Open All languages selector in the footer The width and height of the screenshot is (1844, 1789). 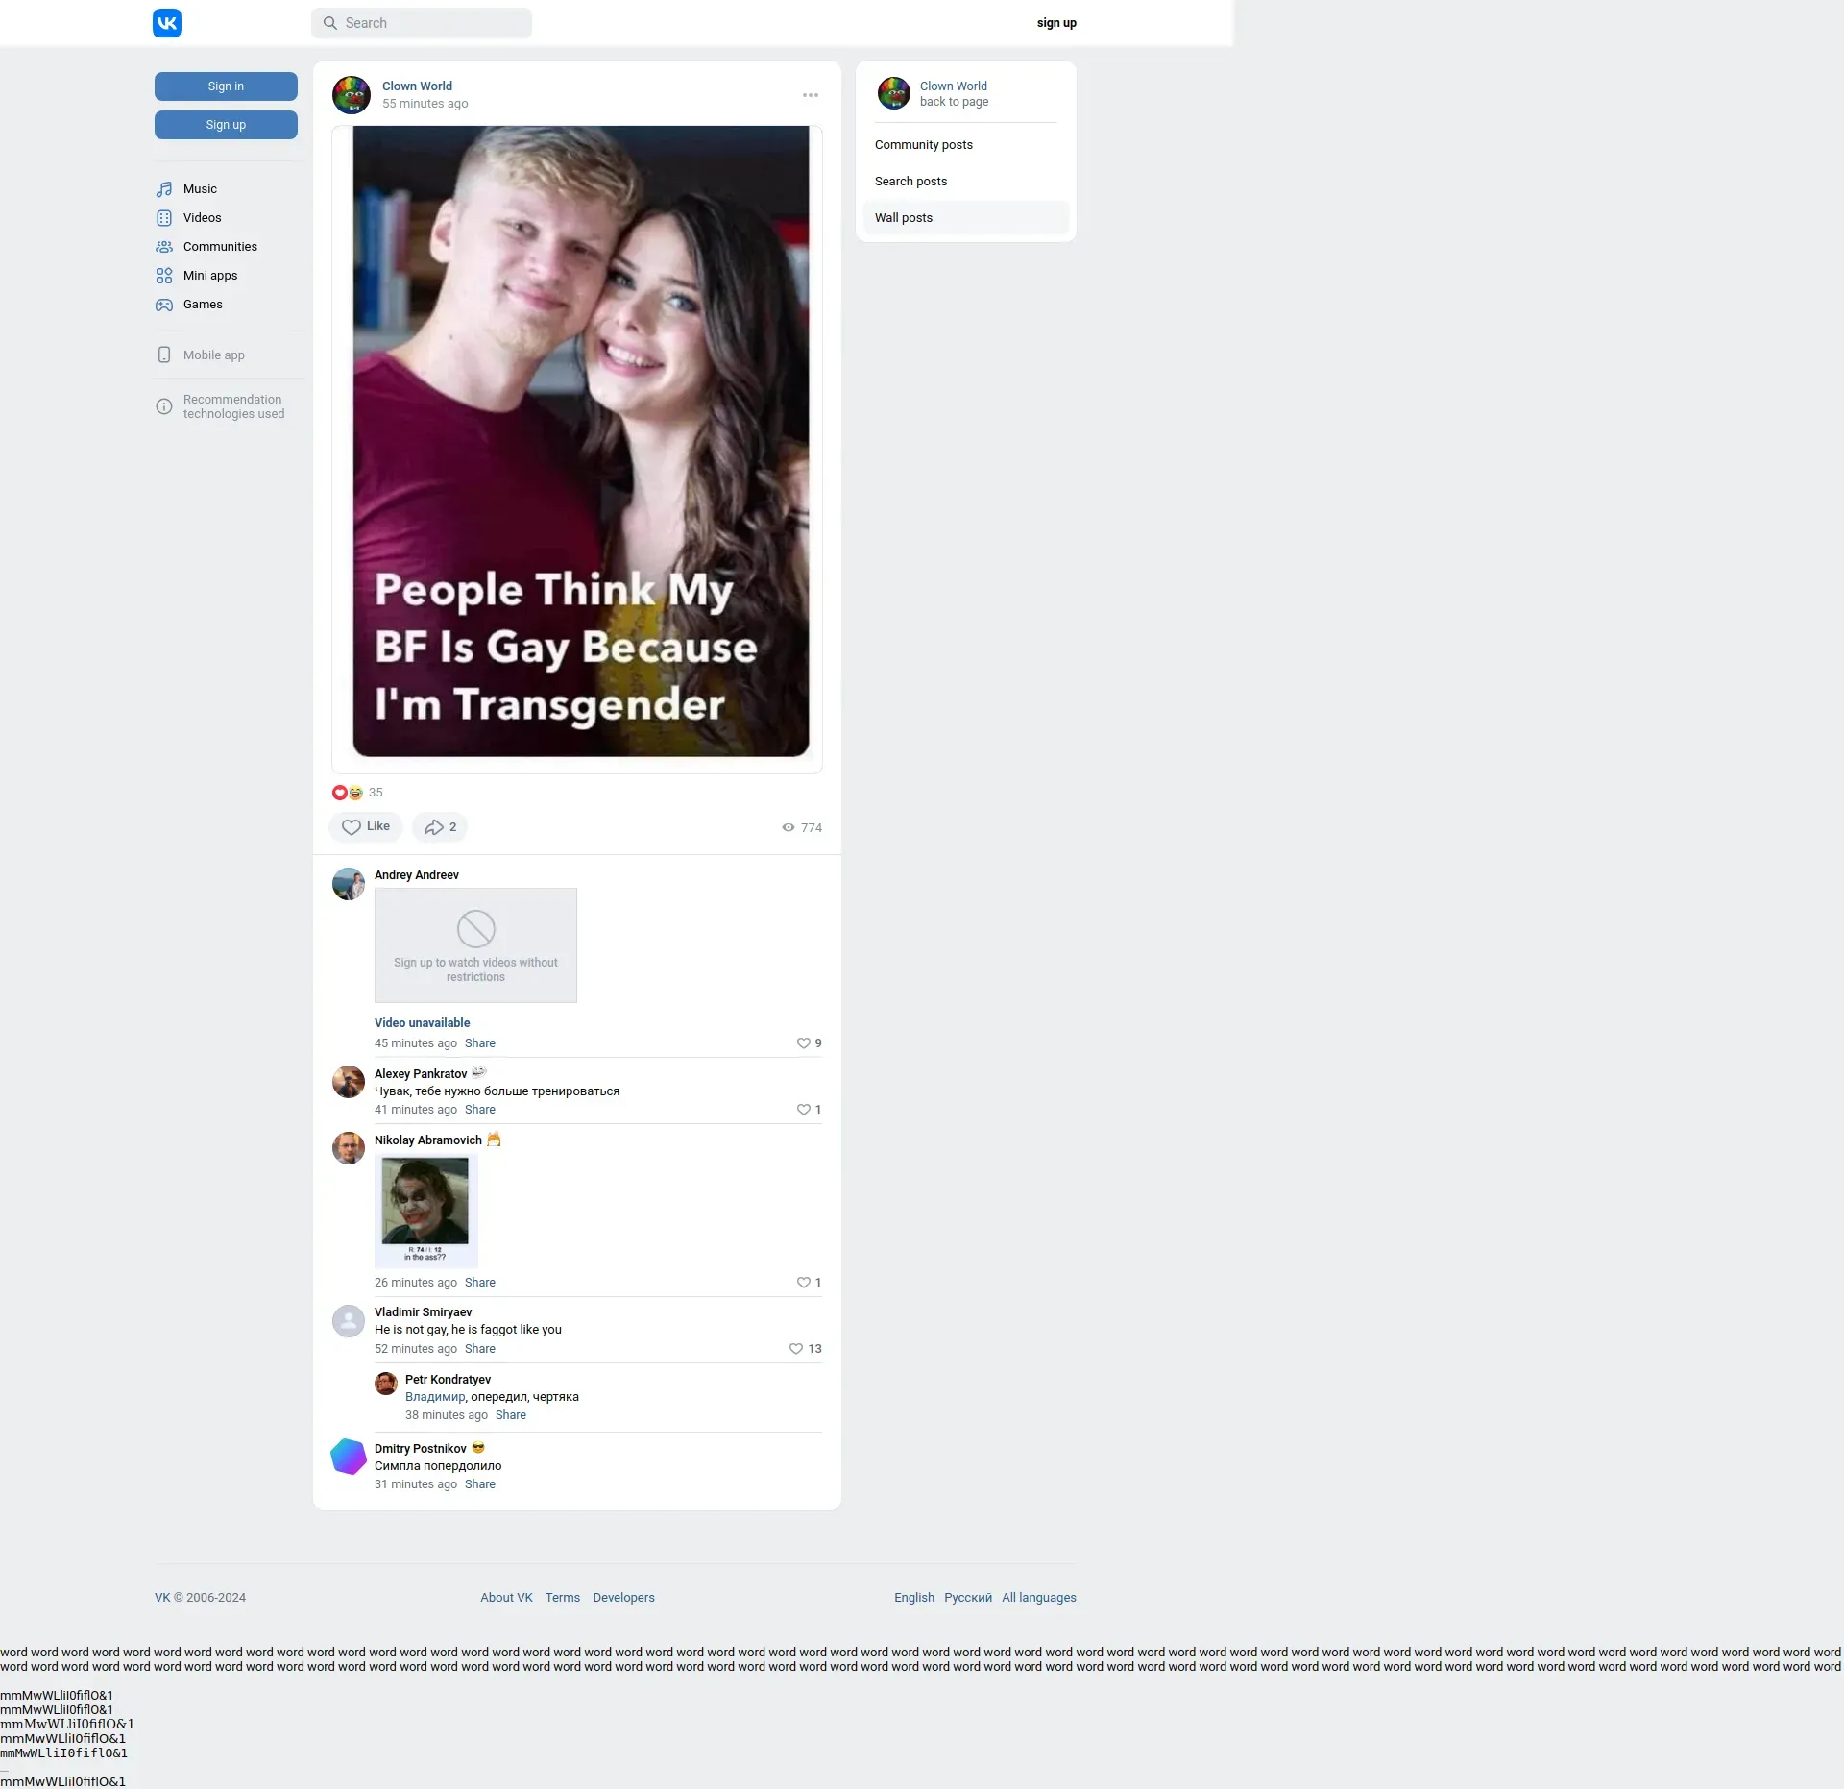click(x=1038, y=1598)
